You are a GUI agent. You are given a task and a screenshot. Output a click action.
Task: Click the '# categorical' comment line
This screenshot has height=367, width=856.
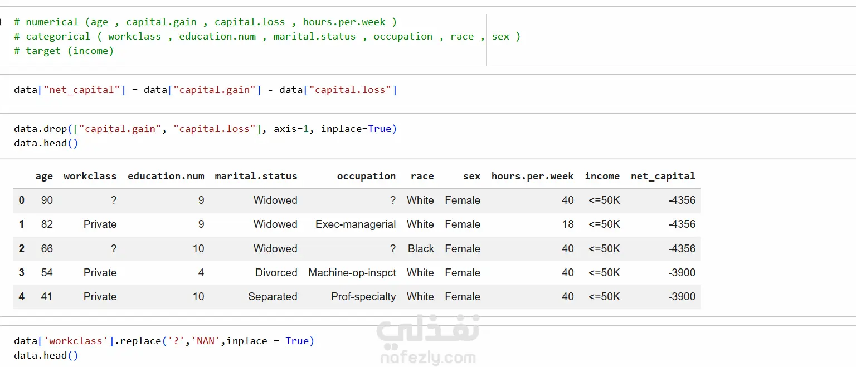tap(267, 36)
